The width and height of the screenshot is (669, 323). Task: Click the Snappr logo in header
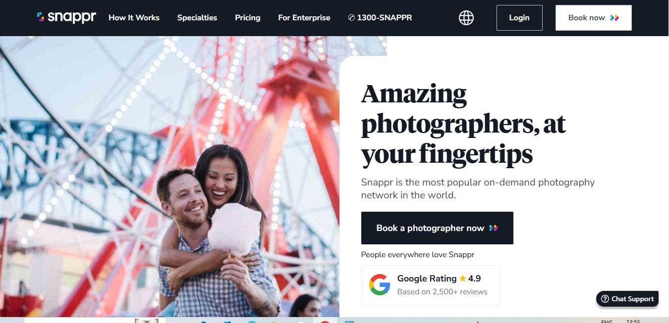tap(66, 17)
